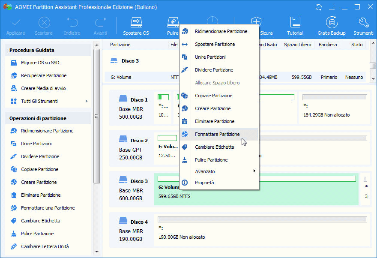Expand Tutti Gli Strumenti submenu
Image resolution: width=377 pixels, height=258 pixels.
point(87,101)
